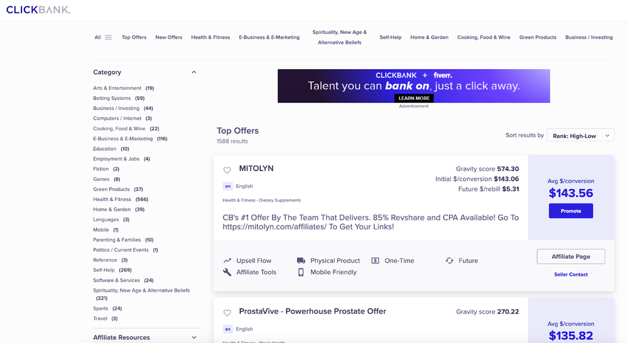628x343 pixels.
Task: Click the ClickBank Fiverr advertisement banner
Action: tap(413, 85)
